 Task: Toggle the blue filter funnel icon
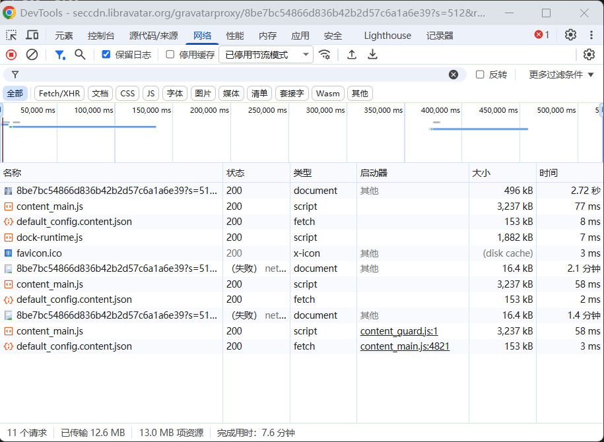click(x=59, y=55)
